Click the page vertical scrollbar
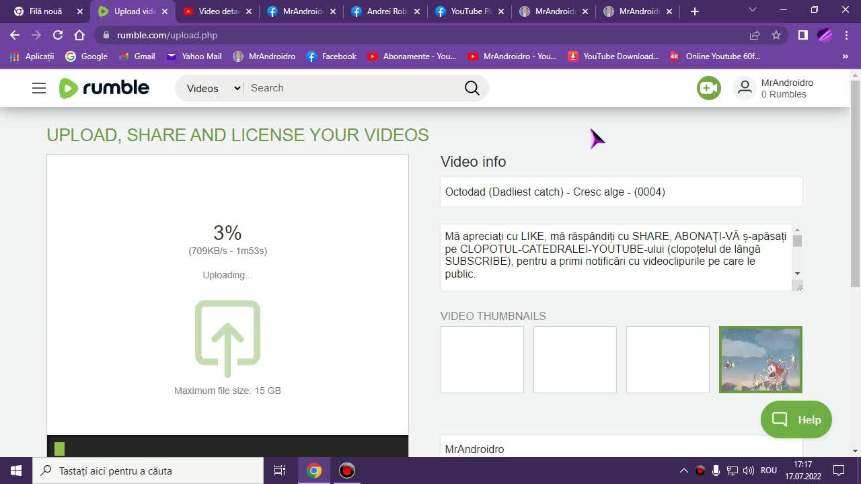The image size is (861, 484). pos(855,184)
